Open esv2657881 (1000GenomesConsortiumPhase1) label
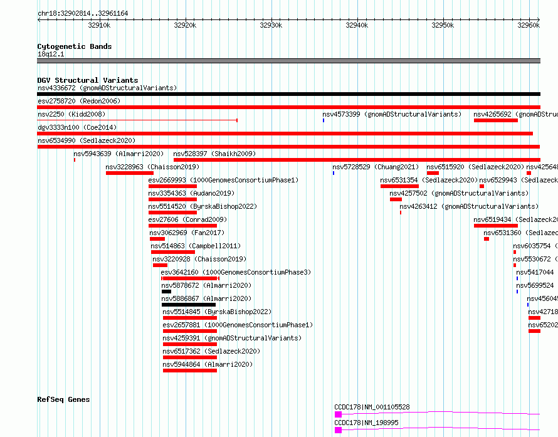Viewport: 558px width, 437px height. pos(238,325)
